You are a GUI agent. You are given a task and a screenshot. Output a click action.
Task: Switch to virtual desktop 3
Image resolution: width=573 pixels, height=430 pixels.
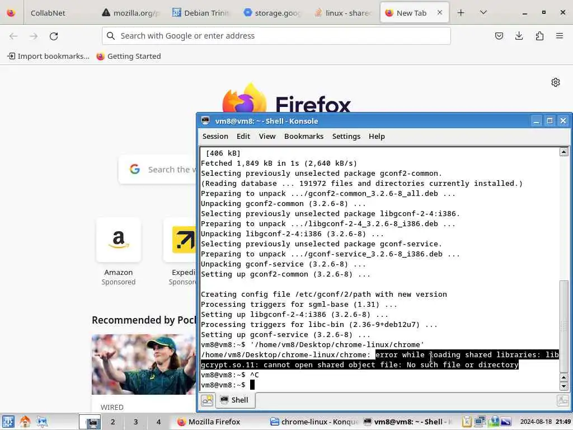[x=135, y=422]
